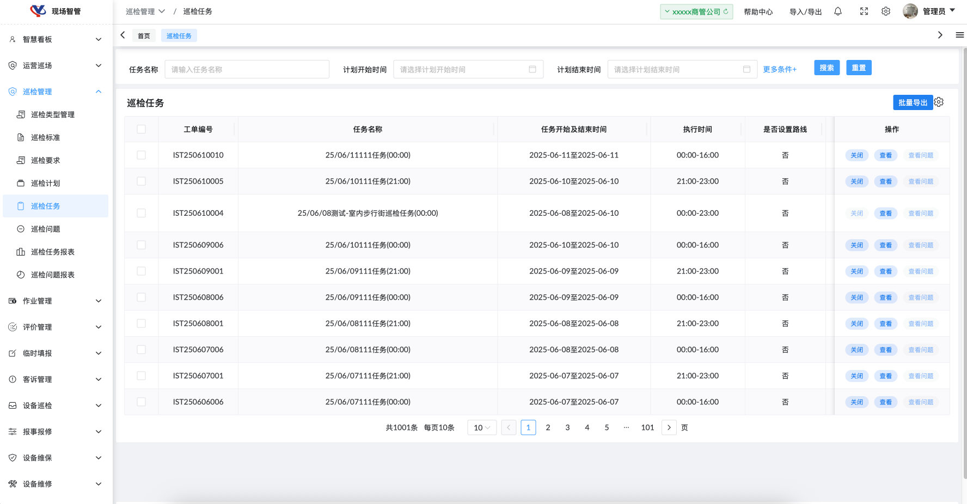967x504 pixels.
Task: Switch to the 首页 tab
Action: pos(144,36)
